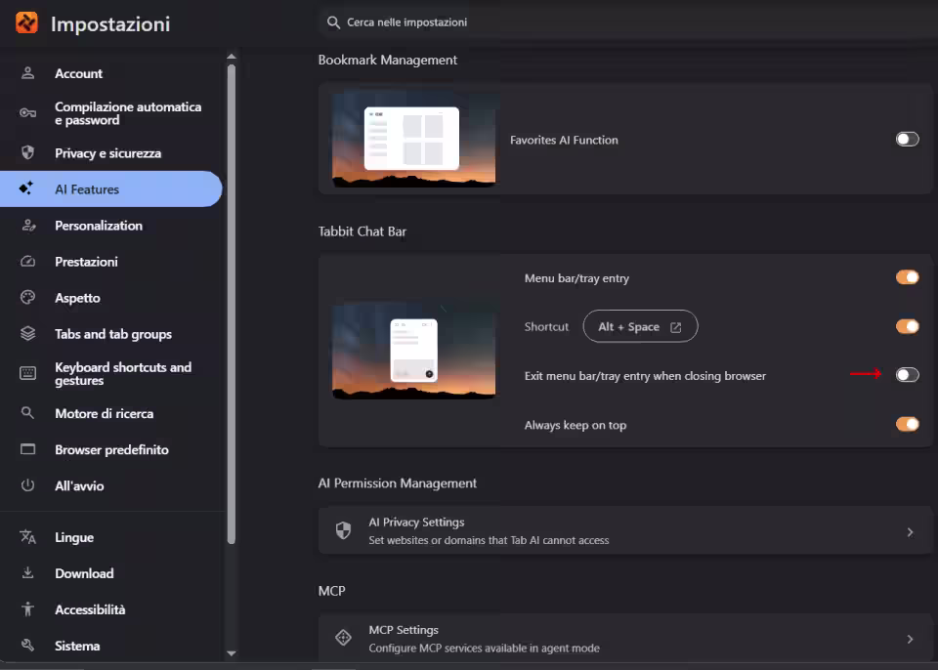Click the keyboard icon for shortcuts and gestures
The height and width of the screenshot is (670, 938).
click(27, 373)
